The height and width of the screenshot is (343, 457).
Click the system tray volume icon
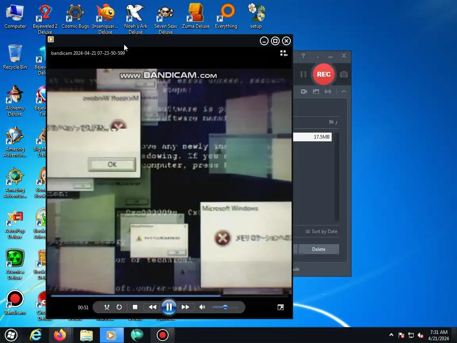(420, 335)
